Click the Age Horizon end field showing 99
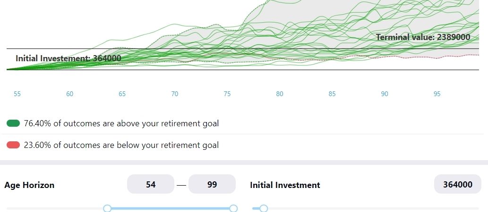Screen dimensions: 488x212 point(212,184)
